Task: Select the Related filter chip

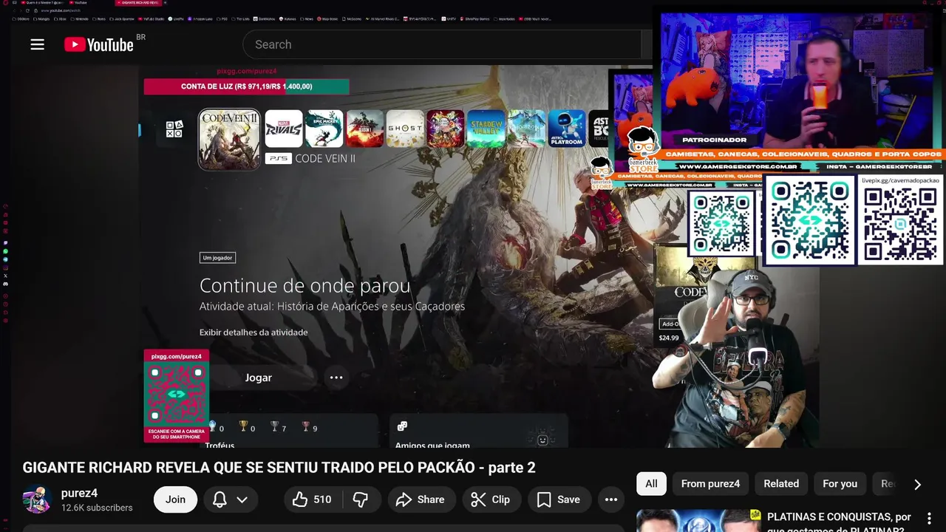Action: pos(781,484)
